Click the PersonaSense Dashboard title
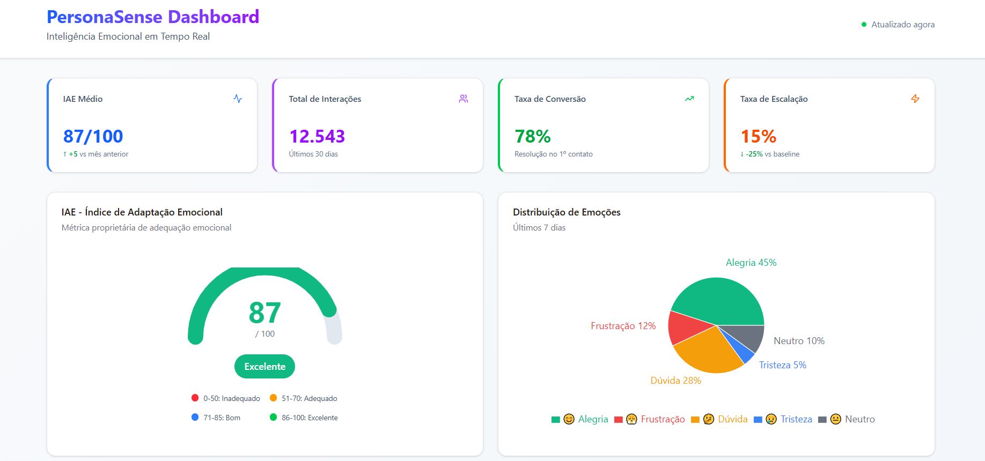The image size is (985, 461). (x=153, y=17)
